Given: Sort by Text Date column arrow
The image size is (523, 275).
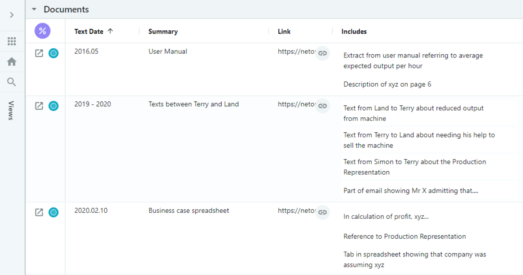Looking at the screenshot, I should pyautogui.click(x=110, y=31).
